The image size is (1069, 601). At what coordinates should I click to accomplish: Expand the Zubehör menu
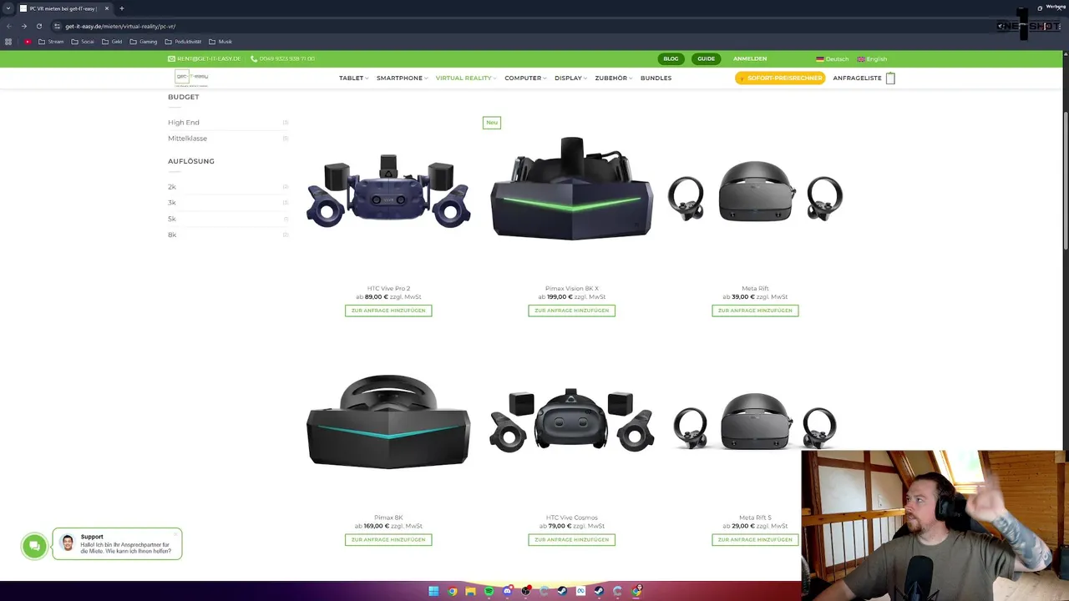[613, 78]
